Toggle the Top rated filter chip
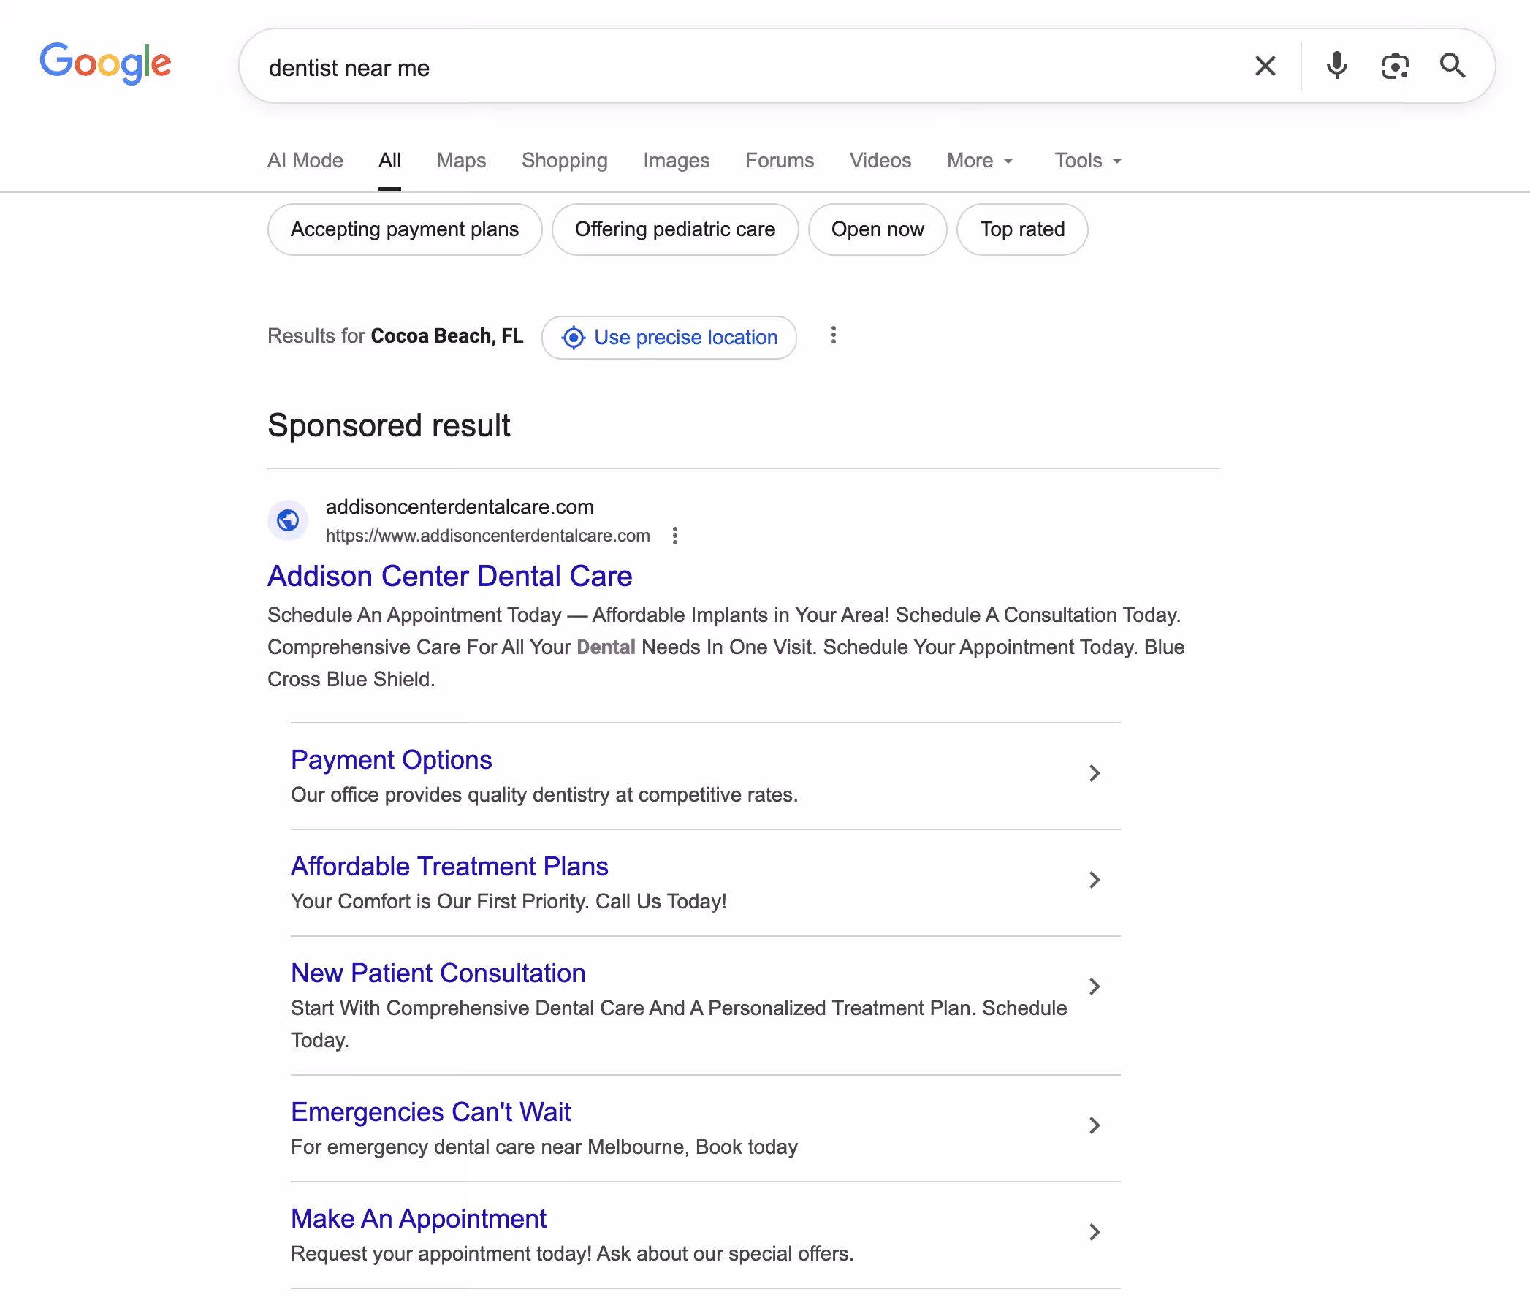The height and width of the screenshot is (1311, 1530). point(1022,229)
